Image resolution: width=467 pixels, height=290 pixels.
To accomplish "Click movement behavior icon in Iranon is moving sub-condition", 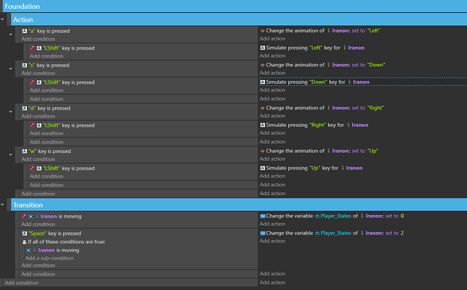I will click(x=28, y=250).
